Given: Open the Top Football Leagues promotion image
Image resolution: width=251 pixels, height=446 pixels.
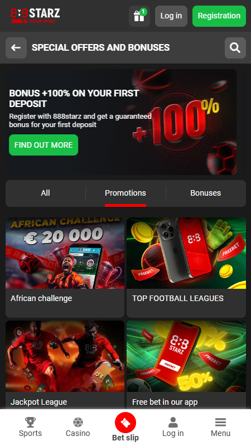Looking at the screenshot, I should [186, 253].
